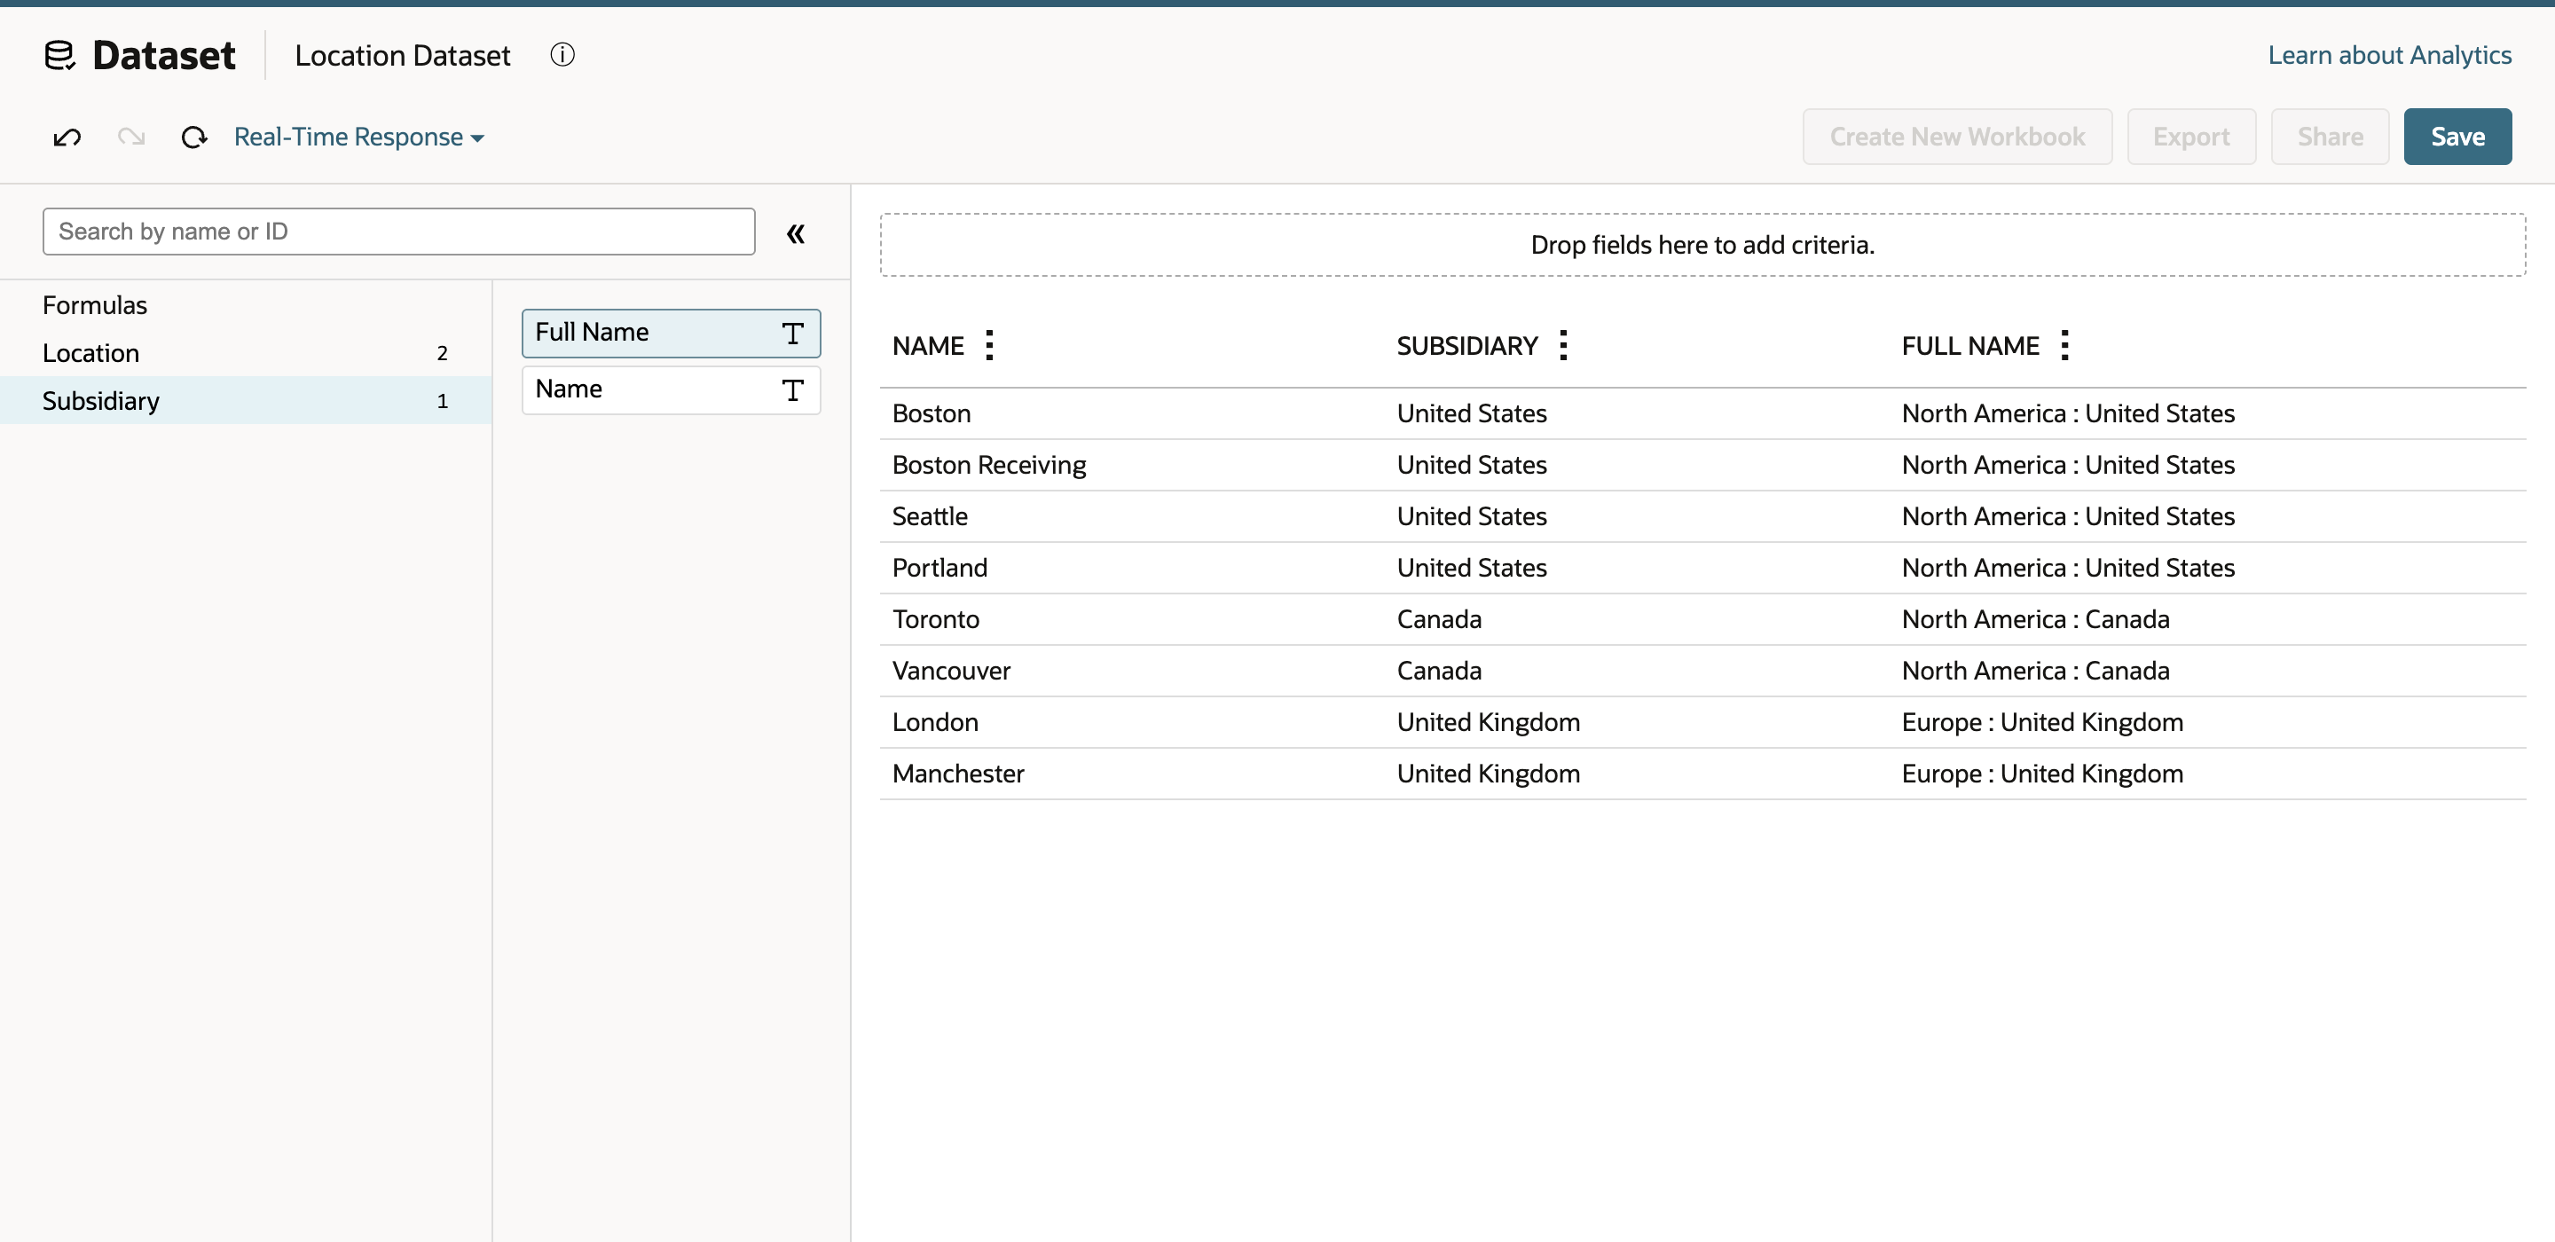
Task: Select the Name field in list
Action: (672, 389)
